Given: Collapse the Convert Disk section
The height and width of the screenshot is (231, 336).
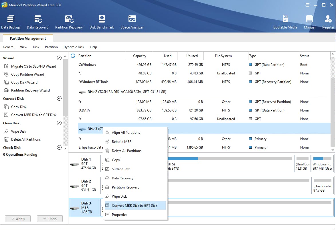Looking at the screenshot, I should (x=59, y=99).
